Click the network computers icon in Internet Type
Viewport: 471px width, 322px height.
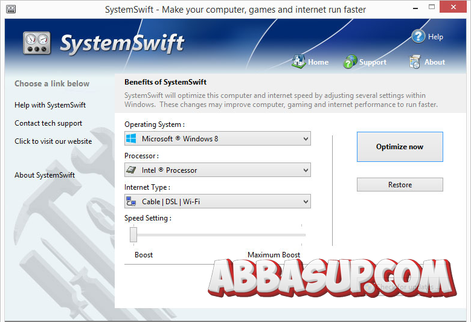(x=131, y=201)
